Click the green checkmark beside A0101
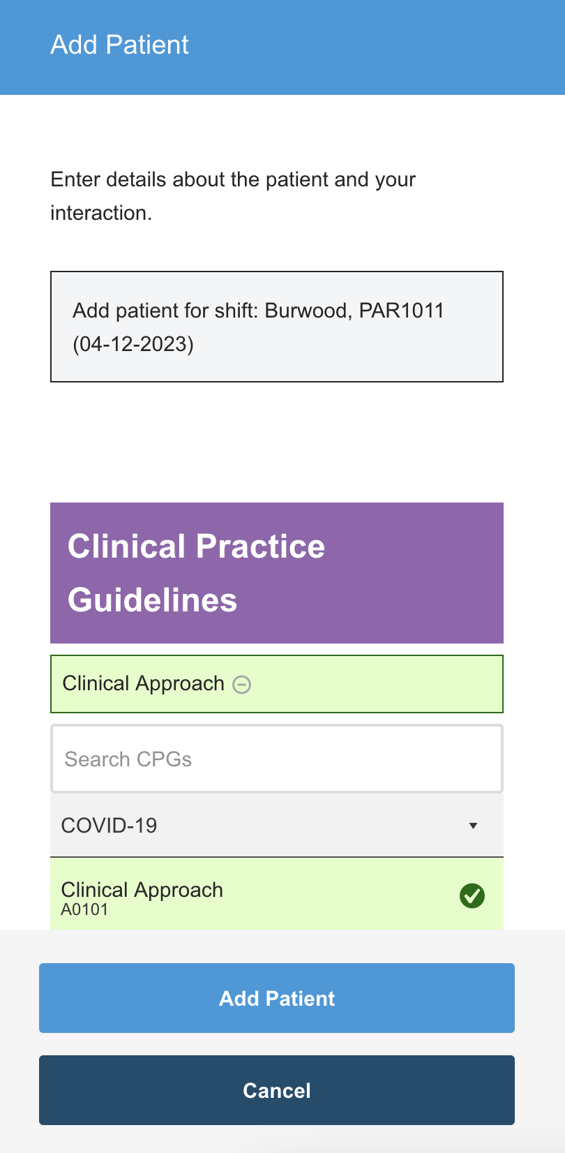Viewport: 565px width, 1153px height. tap(472, 895)
